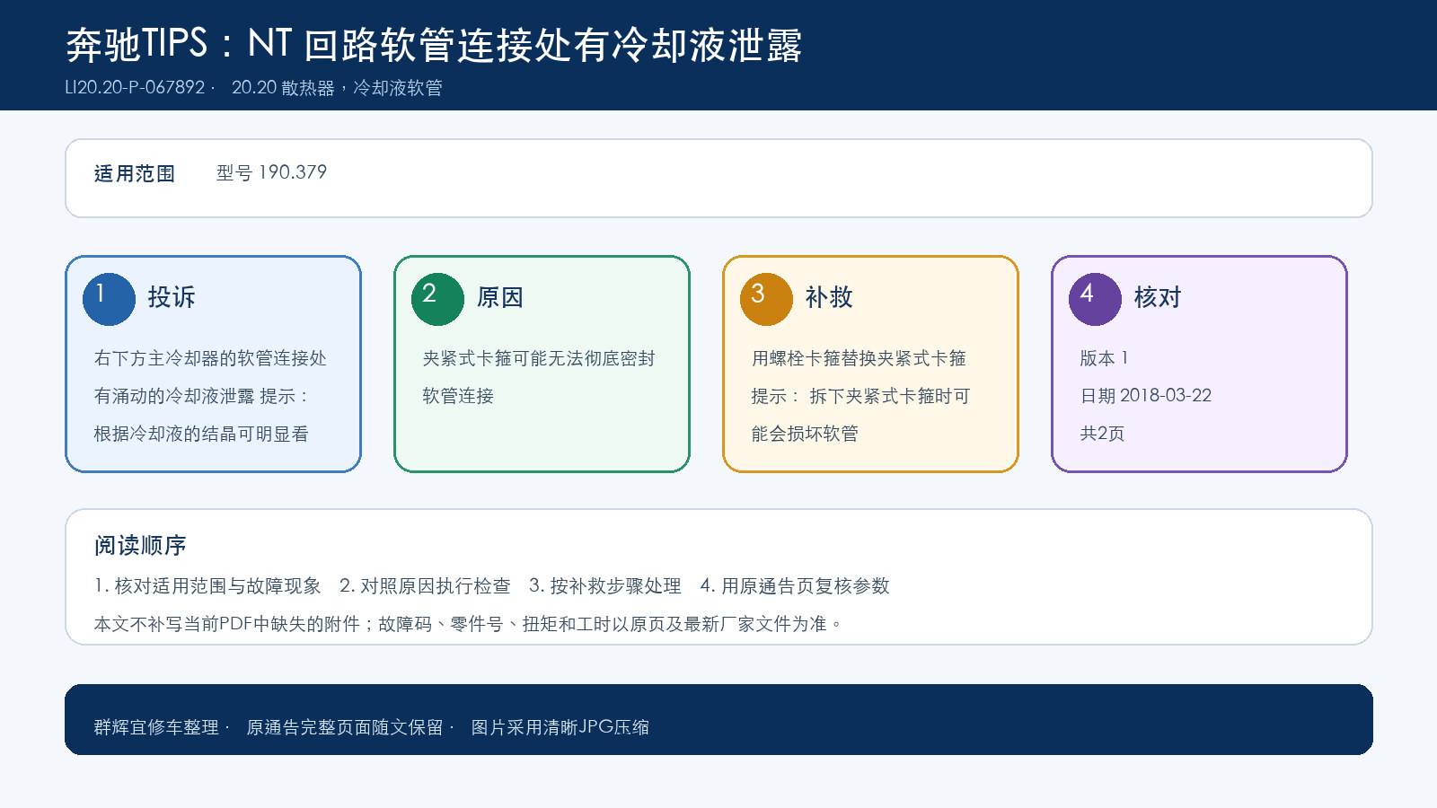Click the line 夹紧式卡箍可能无法彻底密封

point(539,358)
